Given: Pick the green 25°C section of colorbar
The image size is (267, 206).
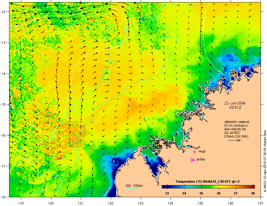Looking at the screenshot, I should 201,187.
